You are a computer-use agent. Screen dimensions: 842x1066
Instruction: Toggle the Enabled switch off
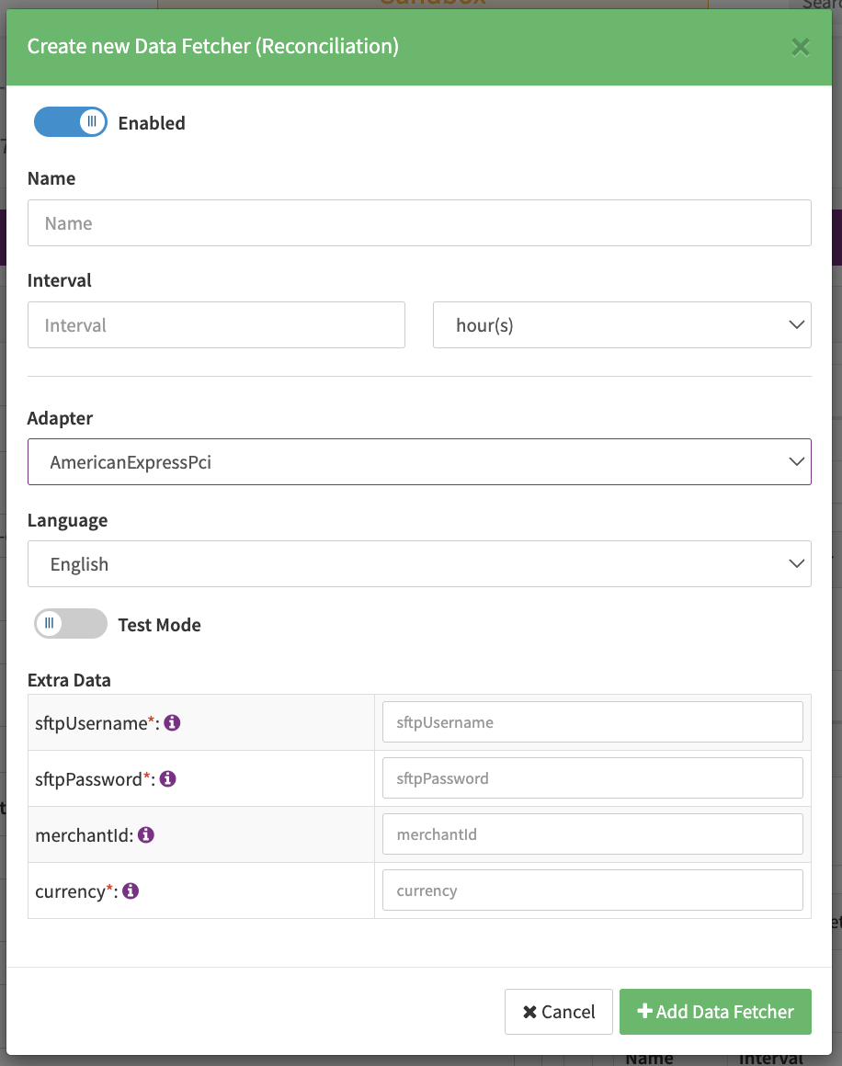(71, 122)
